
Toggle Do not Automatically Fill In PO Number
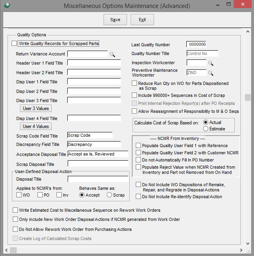click(138, 160)
